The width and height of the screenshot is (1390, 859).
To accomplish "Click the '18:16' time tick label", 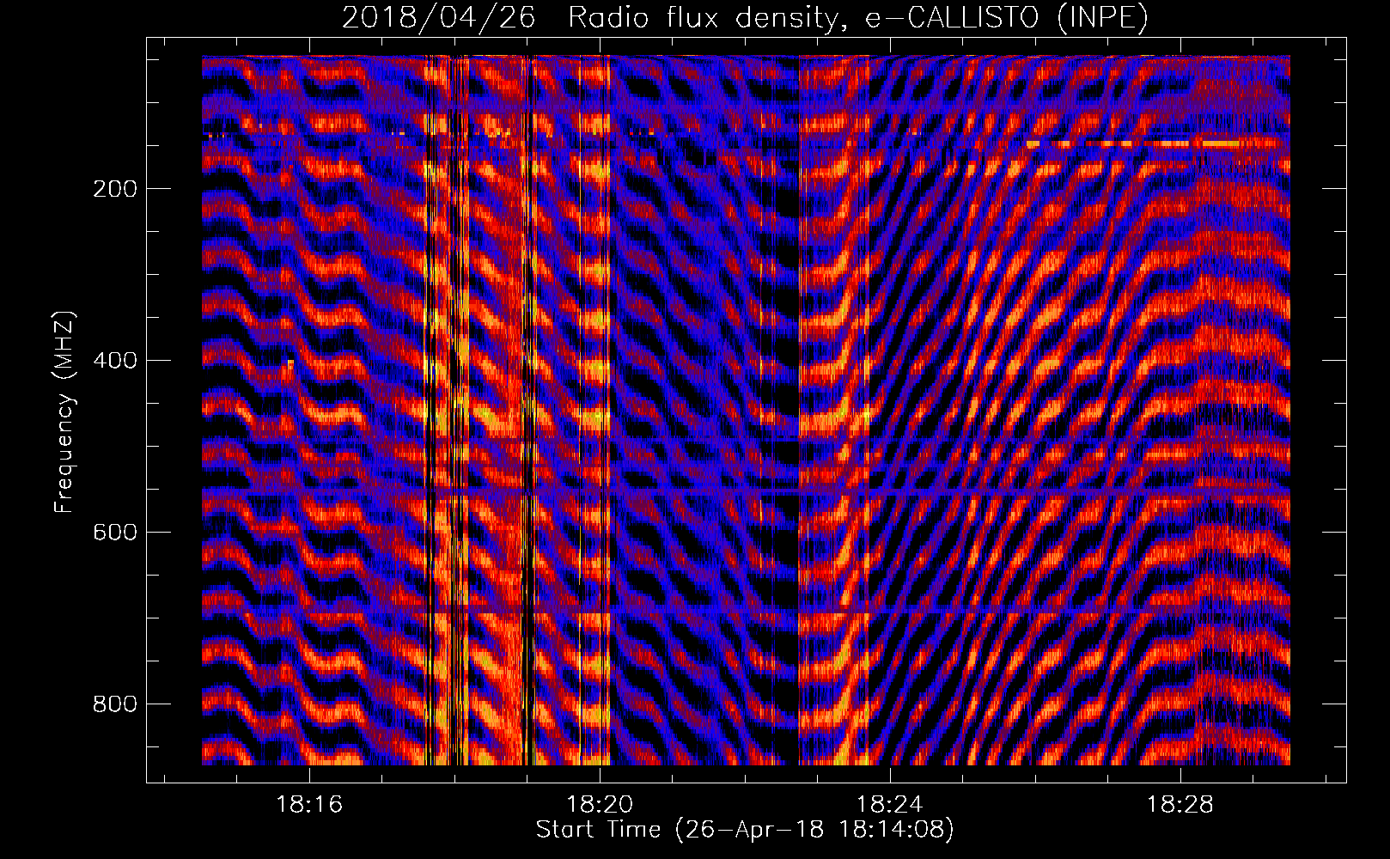I will coord(309,805).
